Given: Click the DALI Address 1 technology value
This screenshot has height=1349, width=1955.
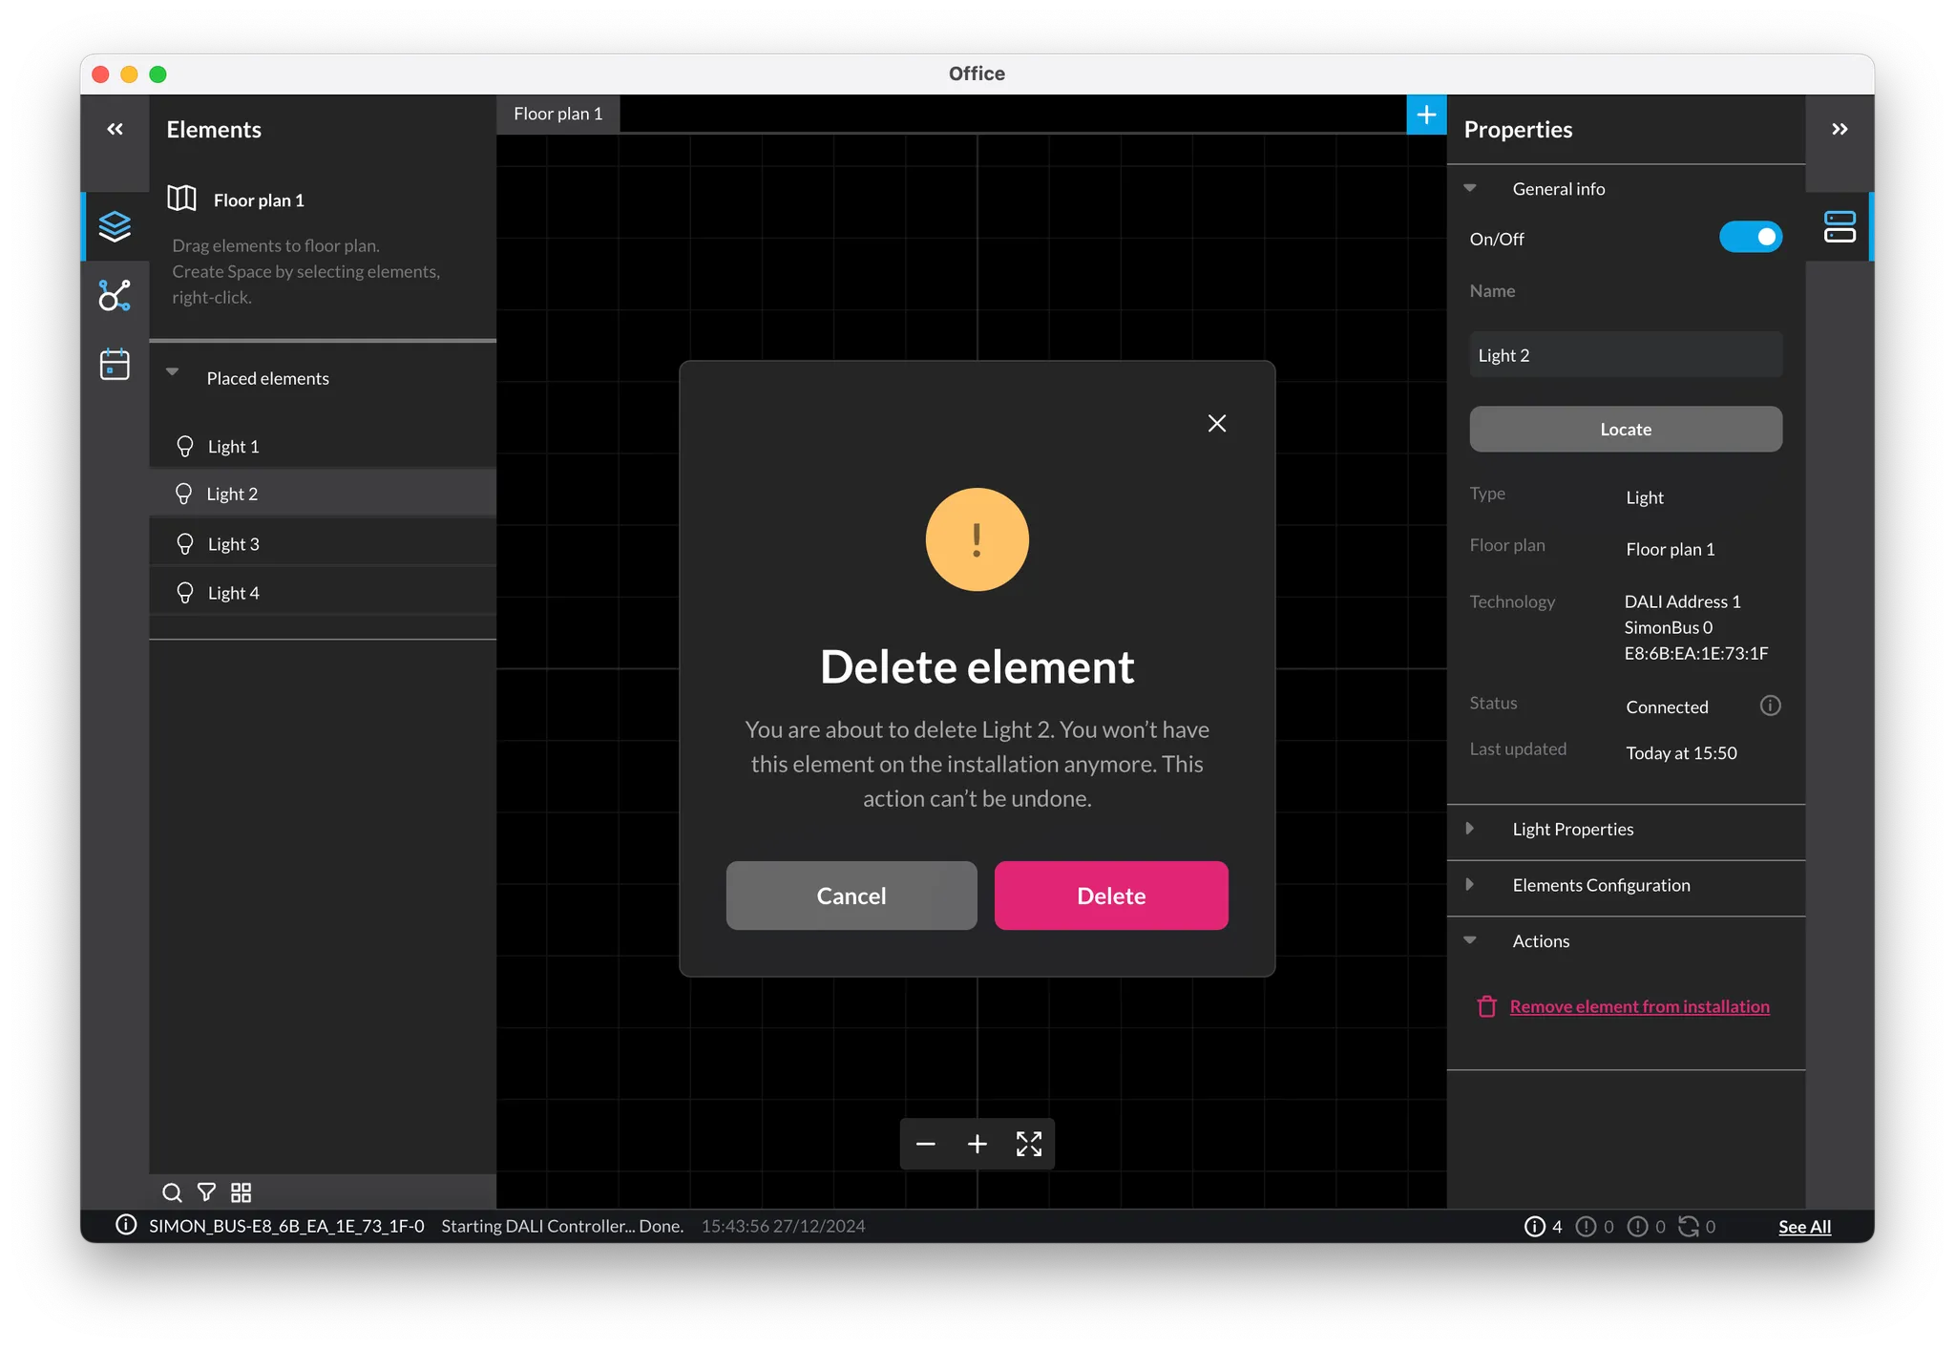Looking at the screenshot, I should (1682, 601).
